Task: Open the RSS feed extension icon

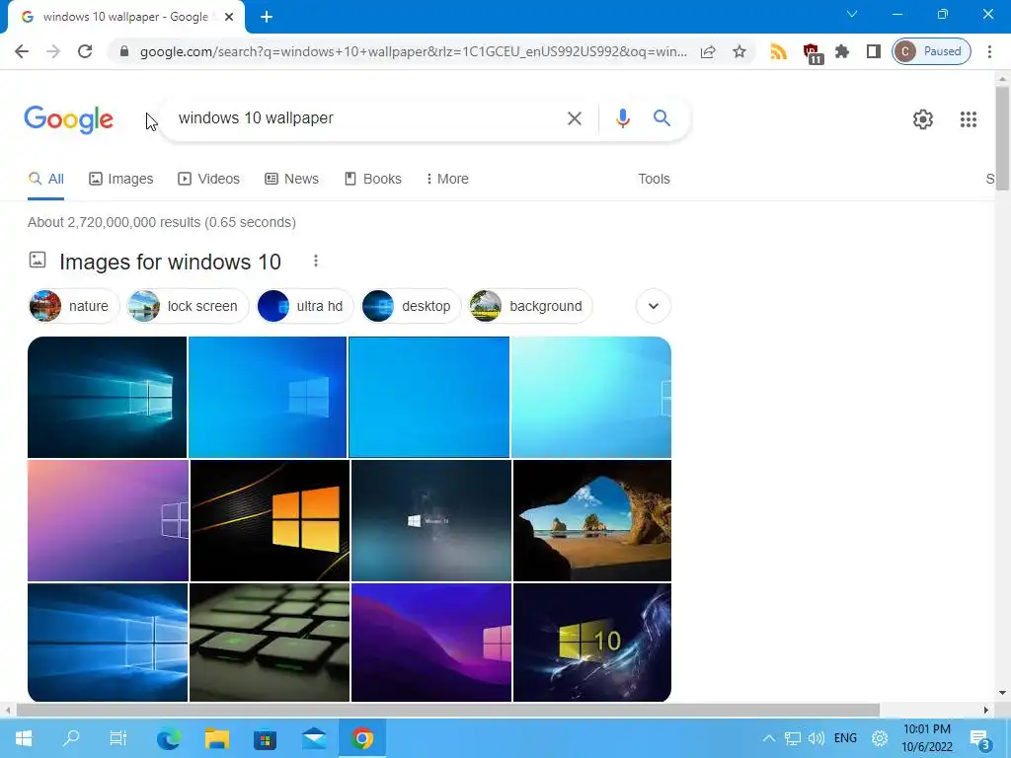Action: click(778, 51)
